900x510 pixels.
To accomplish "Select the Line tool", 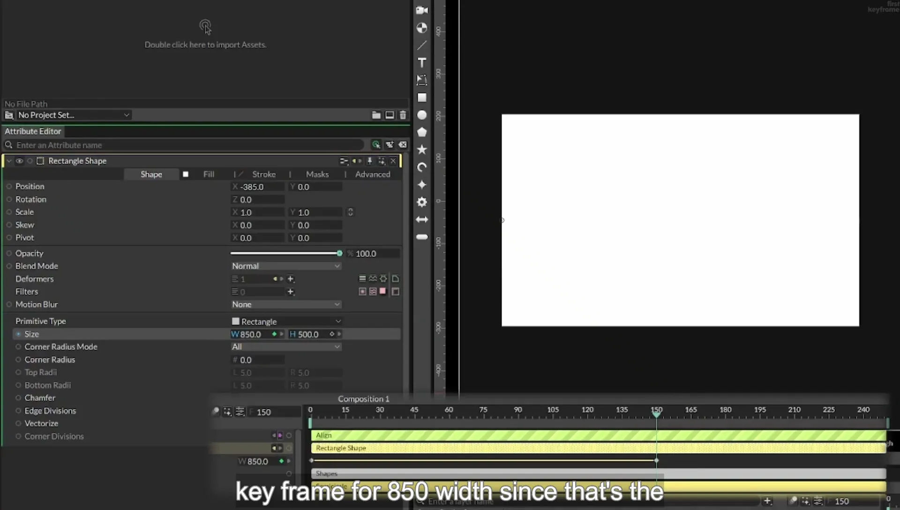I will (422, 45).
